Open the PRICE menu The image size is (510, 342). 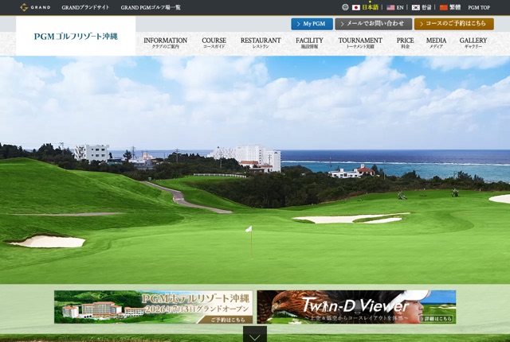pos(406,43)
